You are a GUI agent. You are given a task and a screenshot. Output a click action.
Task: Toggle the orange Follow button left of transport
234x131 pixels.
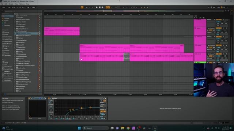(82, 7)
